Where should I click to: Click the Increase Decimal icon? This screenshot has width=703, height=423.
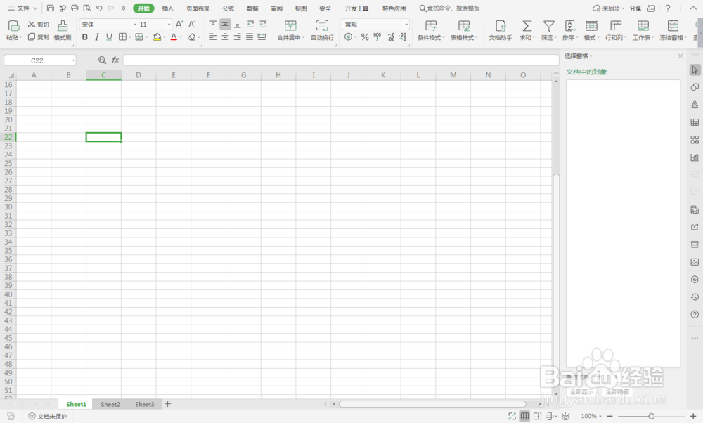[391, 37]
